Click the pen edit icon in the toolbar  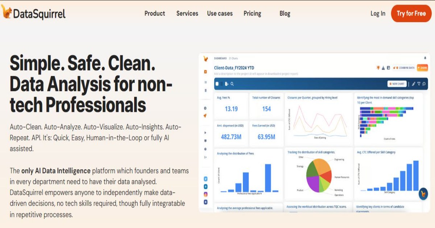point(414,84)
